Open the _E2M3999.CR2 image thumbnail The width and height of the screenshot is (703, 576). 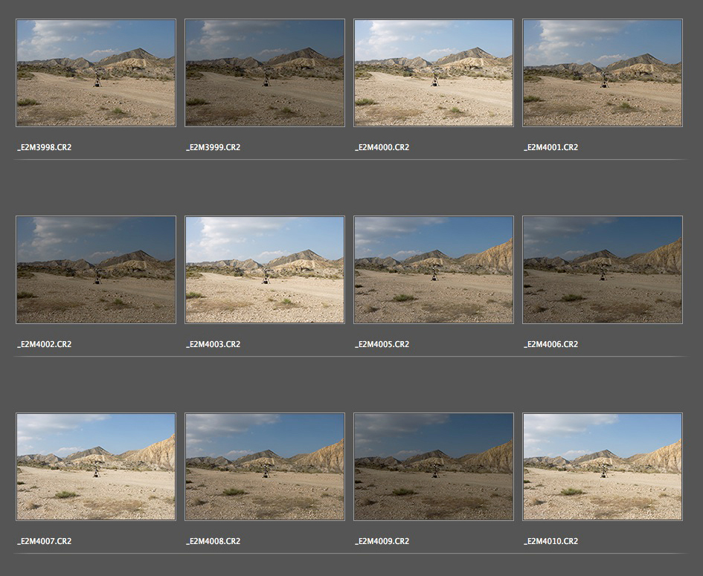click(x=265, y=73)
